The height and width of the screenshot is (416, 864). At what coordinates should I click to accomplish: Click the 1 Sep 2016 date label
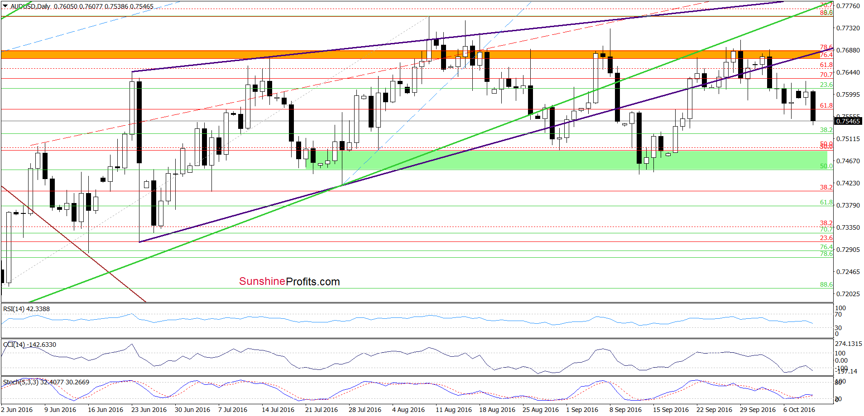pos(582,410)
